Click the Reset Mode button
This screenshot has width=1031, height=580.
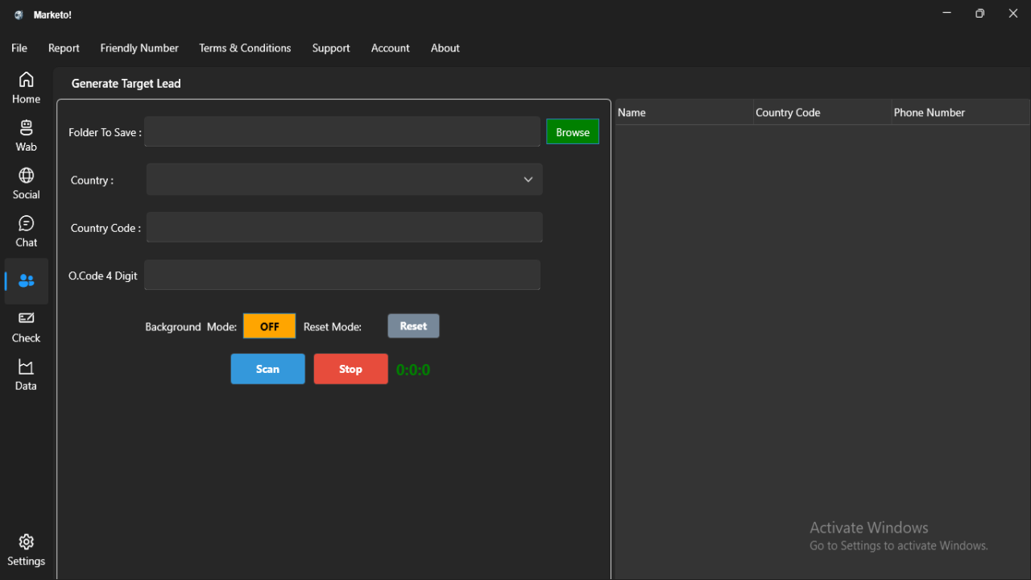413,325
